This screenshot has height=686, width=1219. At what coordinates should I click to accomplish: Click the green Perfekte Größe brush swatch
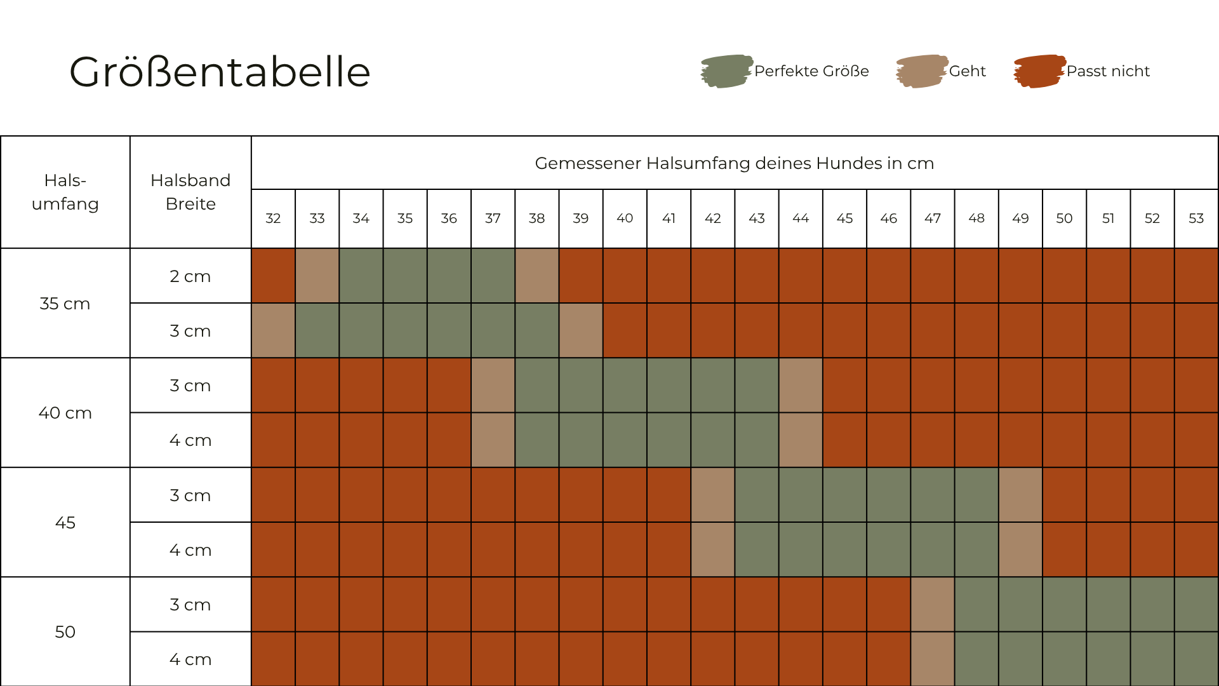[x=726, y=71]
